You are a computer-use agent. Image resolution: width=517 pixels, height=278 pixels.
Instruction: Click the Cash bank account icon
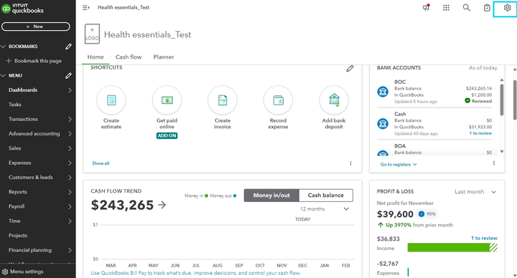pos(383,124)
